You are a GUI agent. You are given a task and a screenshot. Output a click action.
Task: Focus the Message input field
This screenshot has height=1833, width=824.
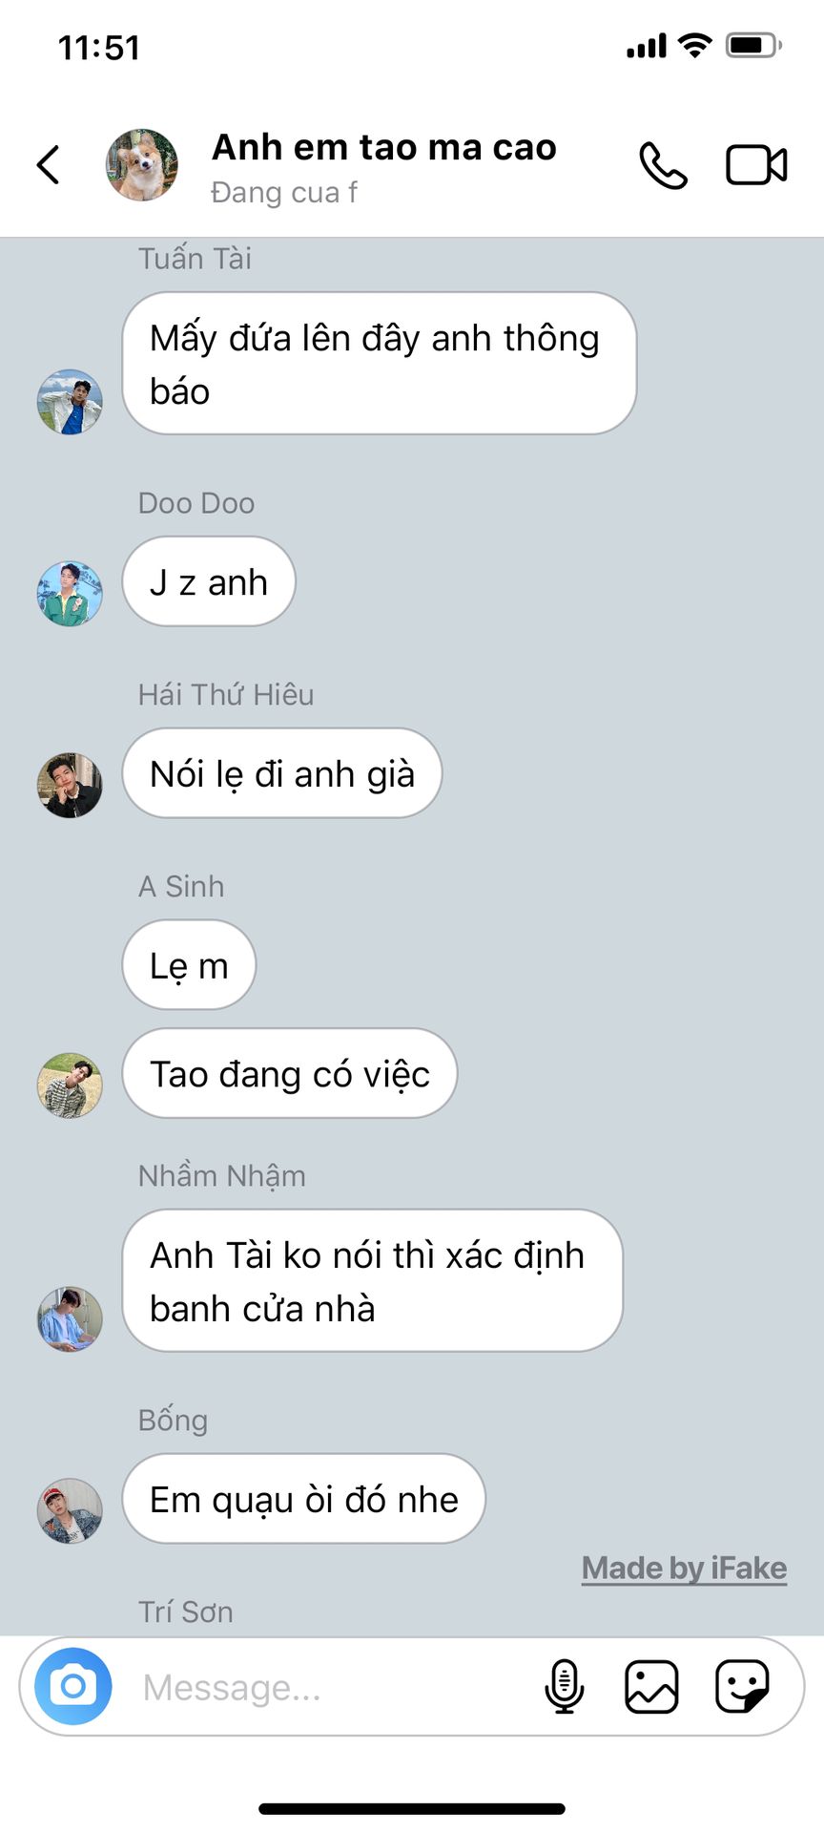tap(334, 1687)
